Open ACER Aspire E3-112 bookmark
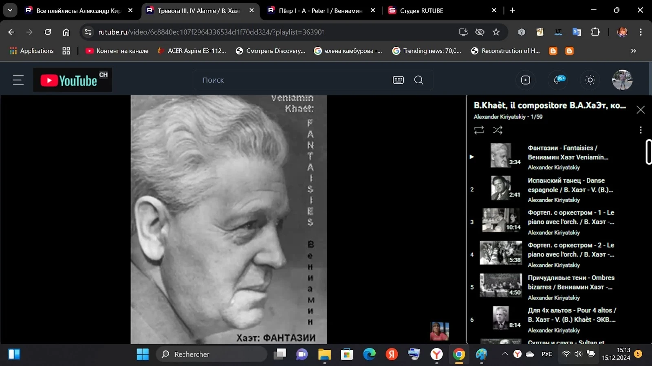 [x=192, y=51]
